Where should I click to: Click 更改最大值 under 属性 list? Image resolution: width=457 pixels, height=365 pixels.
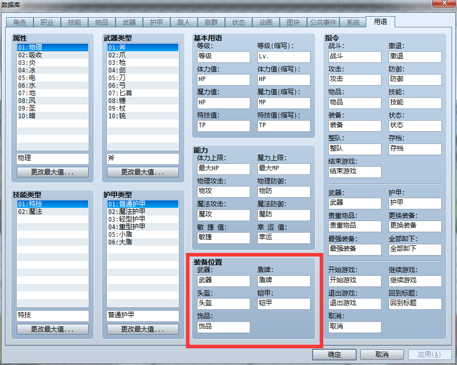tap(53, 172)
